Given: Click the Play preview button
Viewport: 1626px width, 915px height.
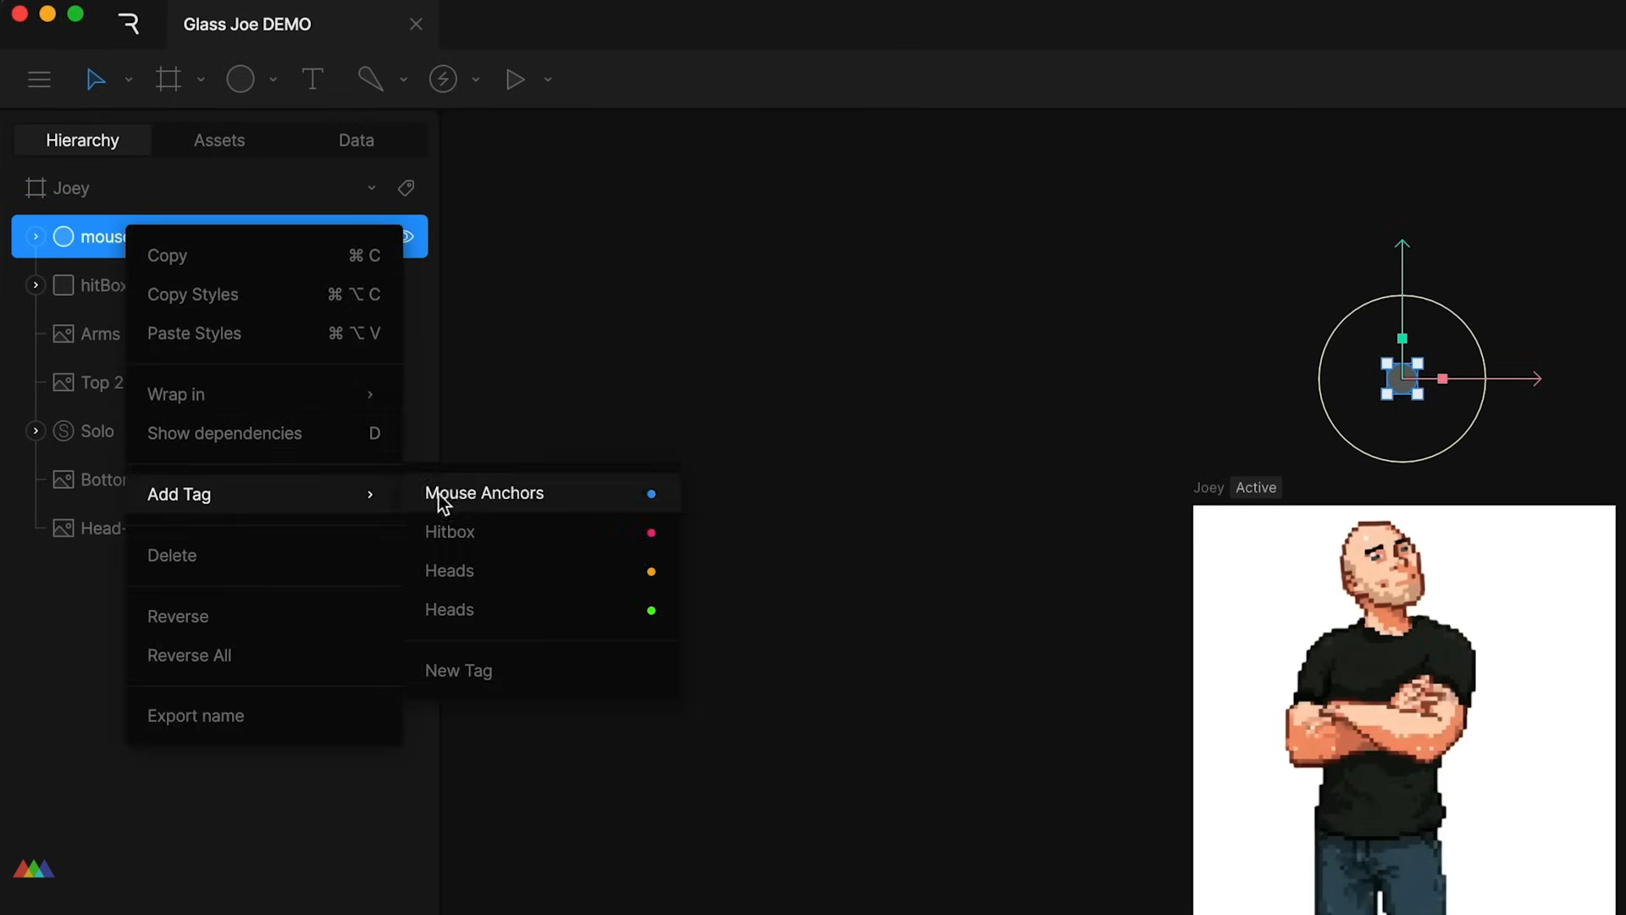Looking at the screenshot, I should [x=515, y=80].
